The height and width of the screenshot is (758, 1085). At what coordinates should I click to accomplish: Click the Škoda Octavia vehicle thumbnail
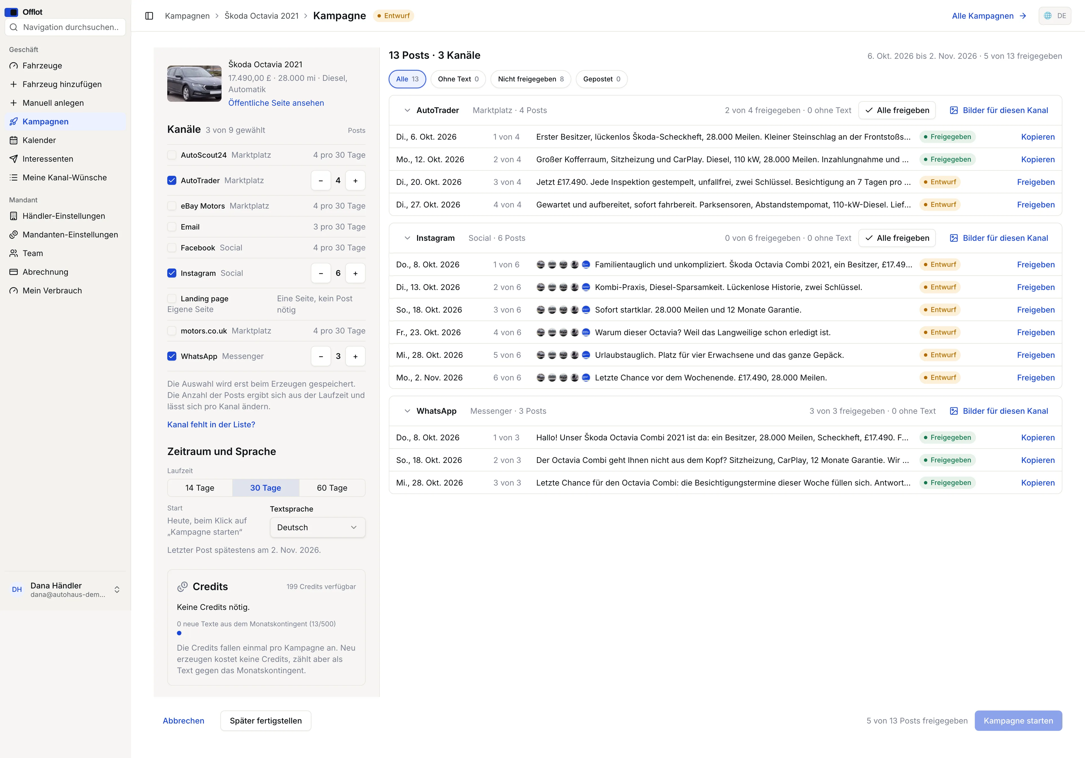194,84
